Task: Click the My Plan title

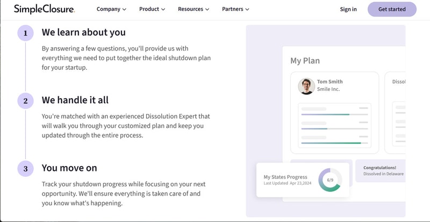Action: [305, 61]
